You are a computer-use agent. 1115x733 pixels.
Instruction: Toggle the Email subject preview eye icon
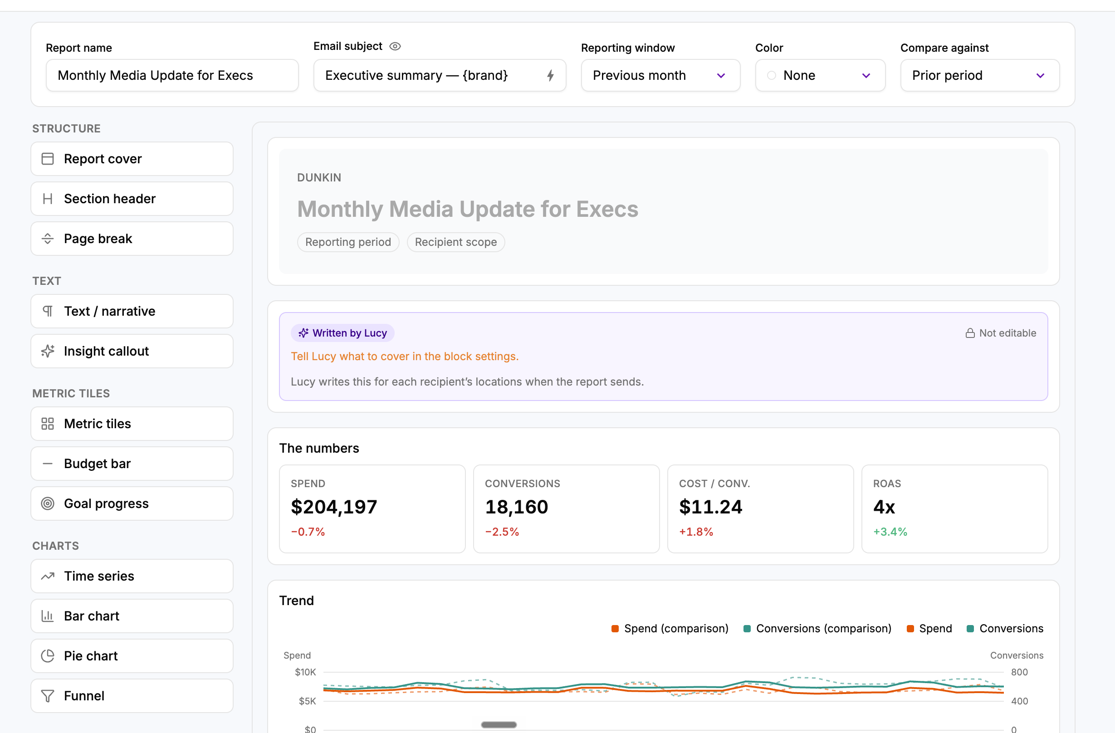pyautogui.click(x=395, y=46)
